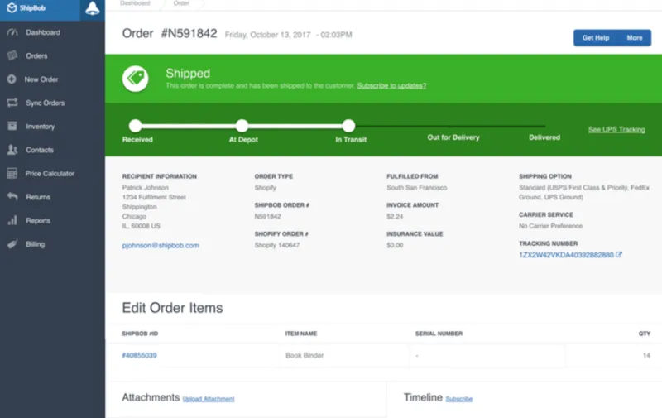Click the pjohnson@shipbob.com email link
The width and height of the screenshot is (662, 418).
(x=161, y=245)
